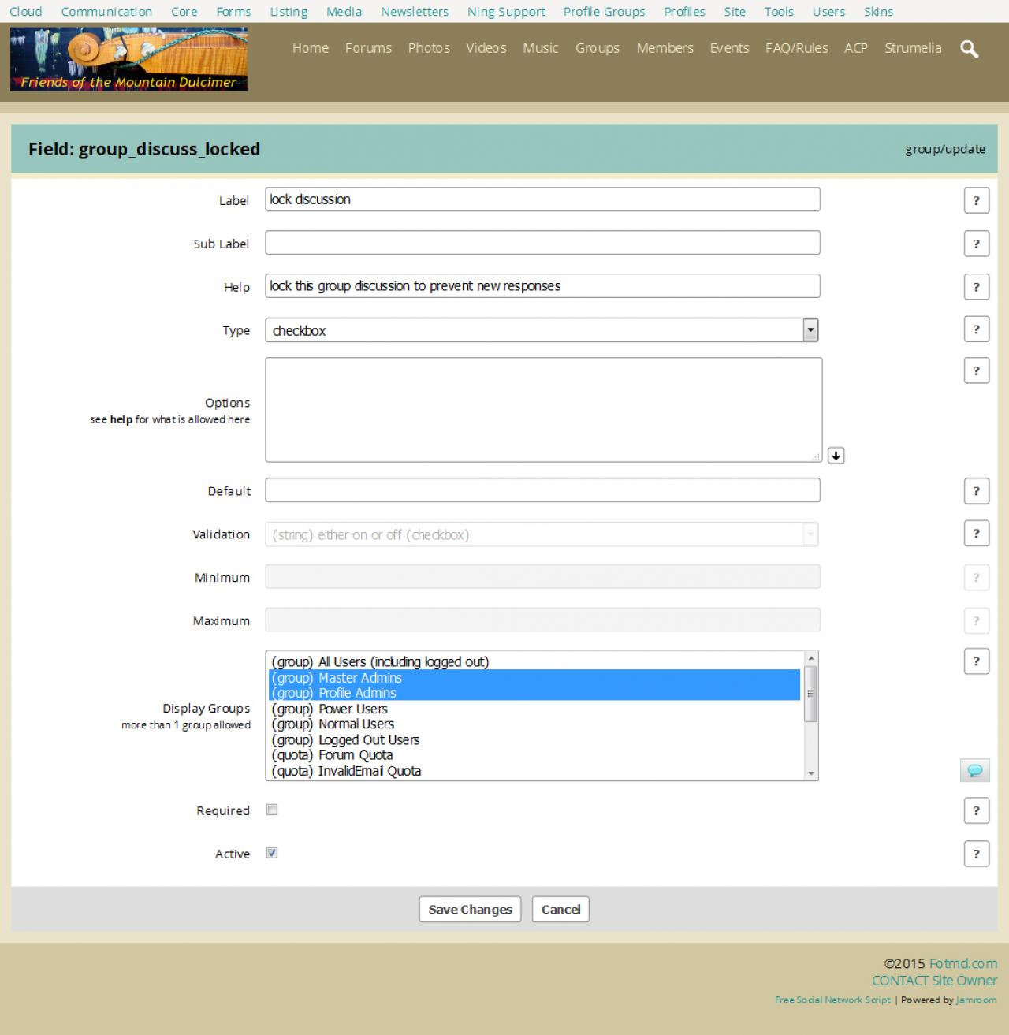1009x1035 pixels.
Task: Show help for the Default field
Action: (x=977, y=491)
